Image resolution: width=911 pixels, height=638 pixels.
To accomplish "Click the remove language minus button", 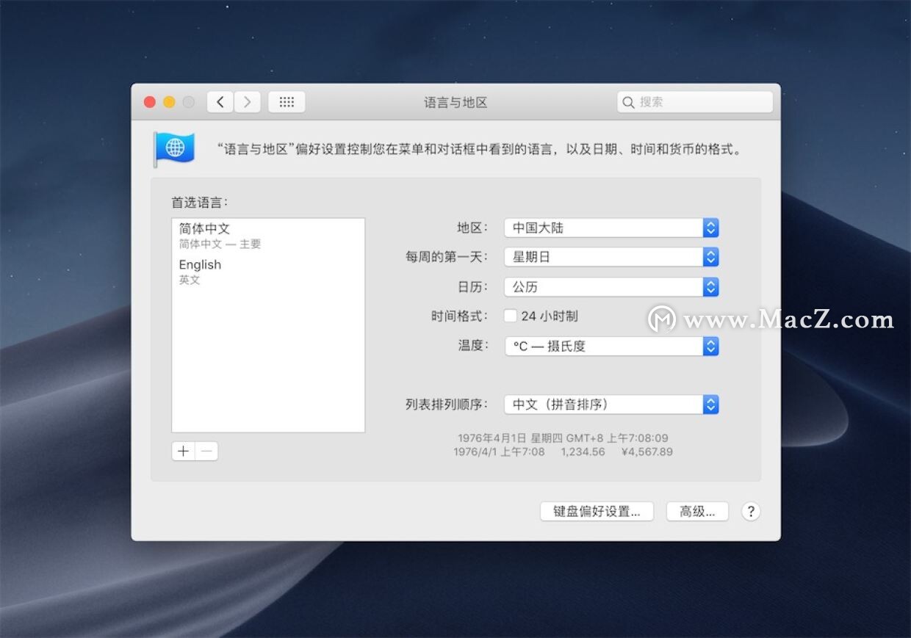I will (206, 451).
